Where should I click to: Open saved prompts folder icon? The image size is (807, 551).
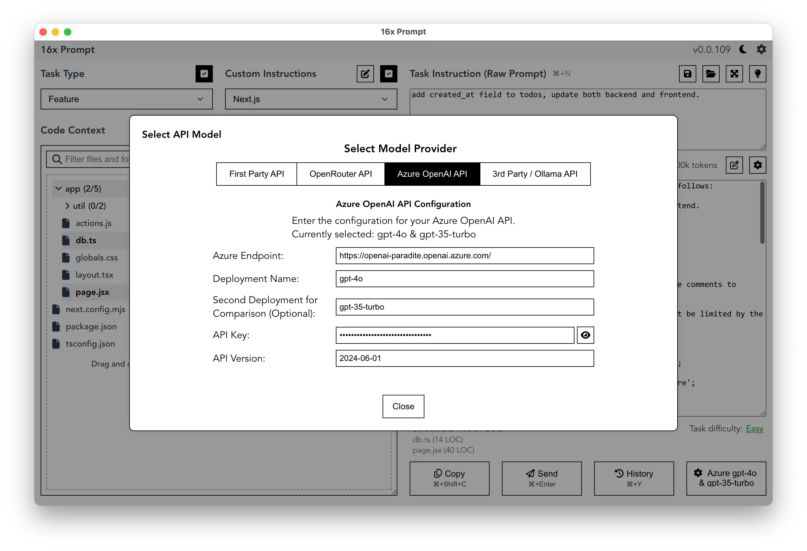tap(710, 73)
